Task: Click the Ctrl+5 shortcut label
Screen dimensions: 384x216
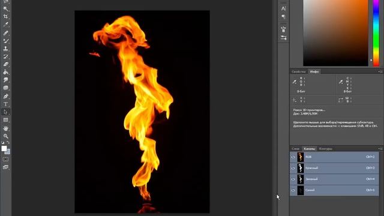Action: (370, 190)
